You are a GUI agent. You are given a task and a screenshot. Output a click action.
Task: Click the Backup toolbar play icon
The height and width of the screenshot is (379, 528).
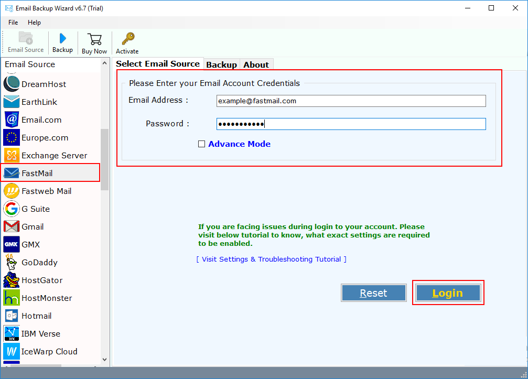(62, 38)
